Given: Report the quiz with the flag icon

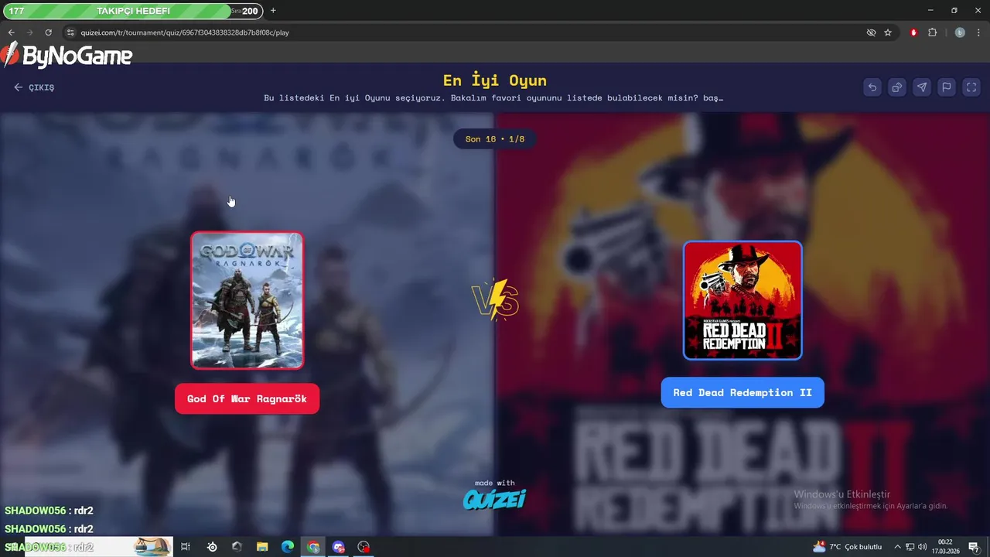Looking at the screenshot, I should point(947,87).
